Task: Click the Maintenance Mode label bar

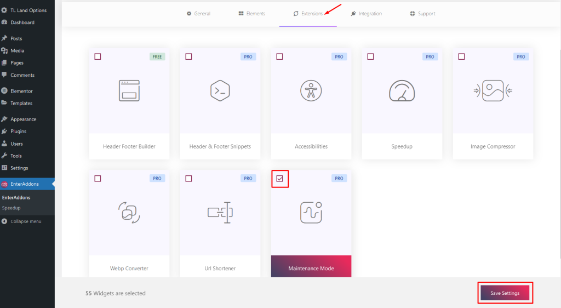Action: click(x=311, y=266)
